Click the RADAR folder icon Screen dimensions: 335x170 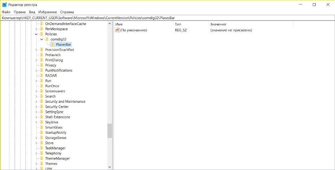pyautogui.click(x=41, y=76)
